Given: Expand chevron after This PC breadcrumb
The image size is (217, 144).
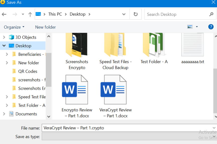Looking at the screenshot, I should (x=66, y=14).
